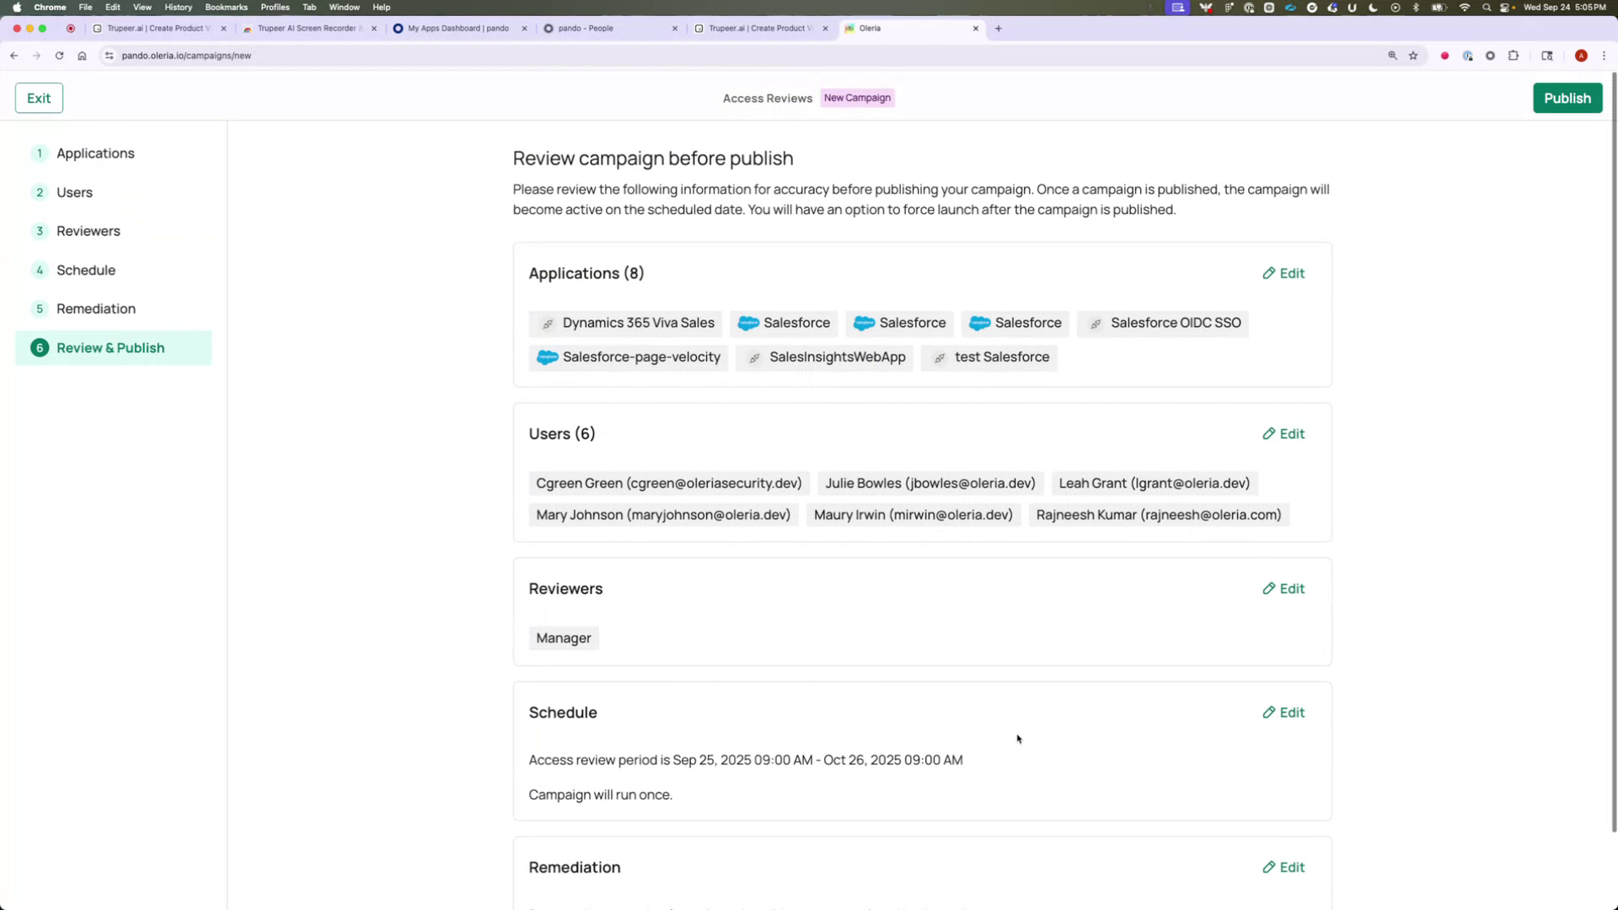Edit the Schedule section

1283,712
